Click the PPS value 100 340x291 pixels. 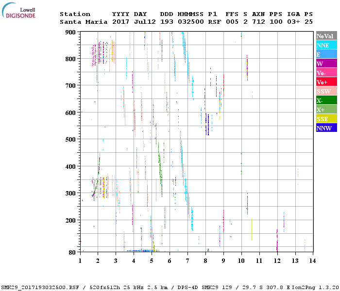click(276, 22)
